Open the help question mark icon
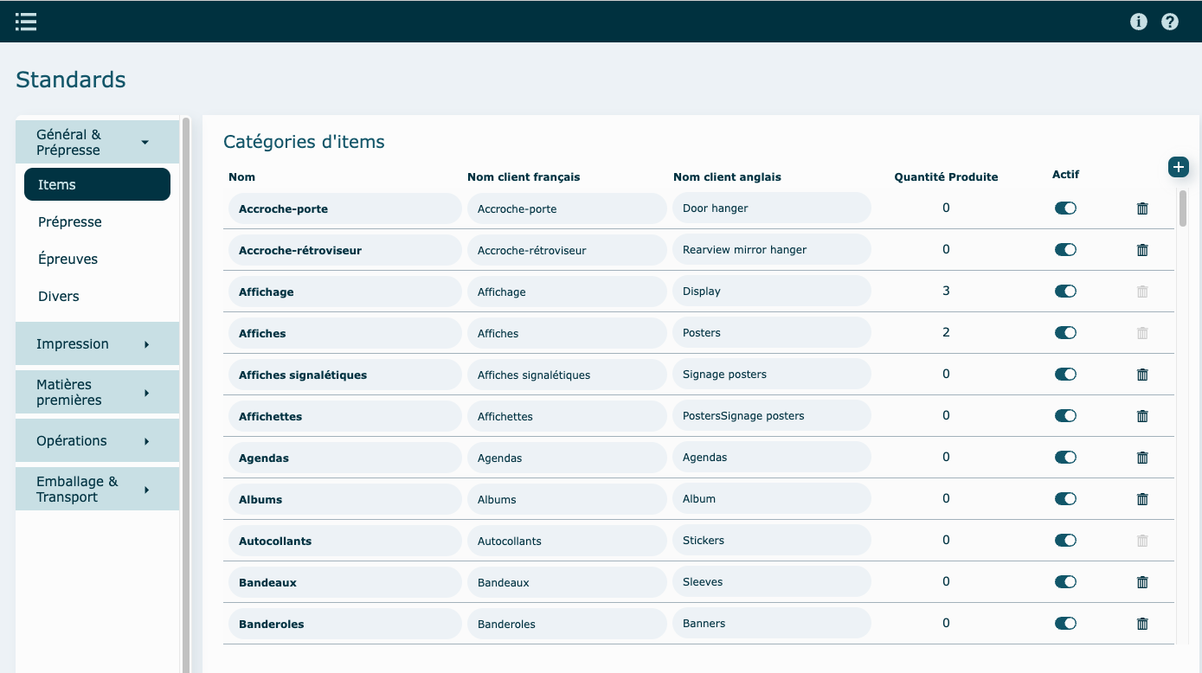The image size is (1202, 673). click(1169, 22)
